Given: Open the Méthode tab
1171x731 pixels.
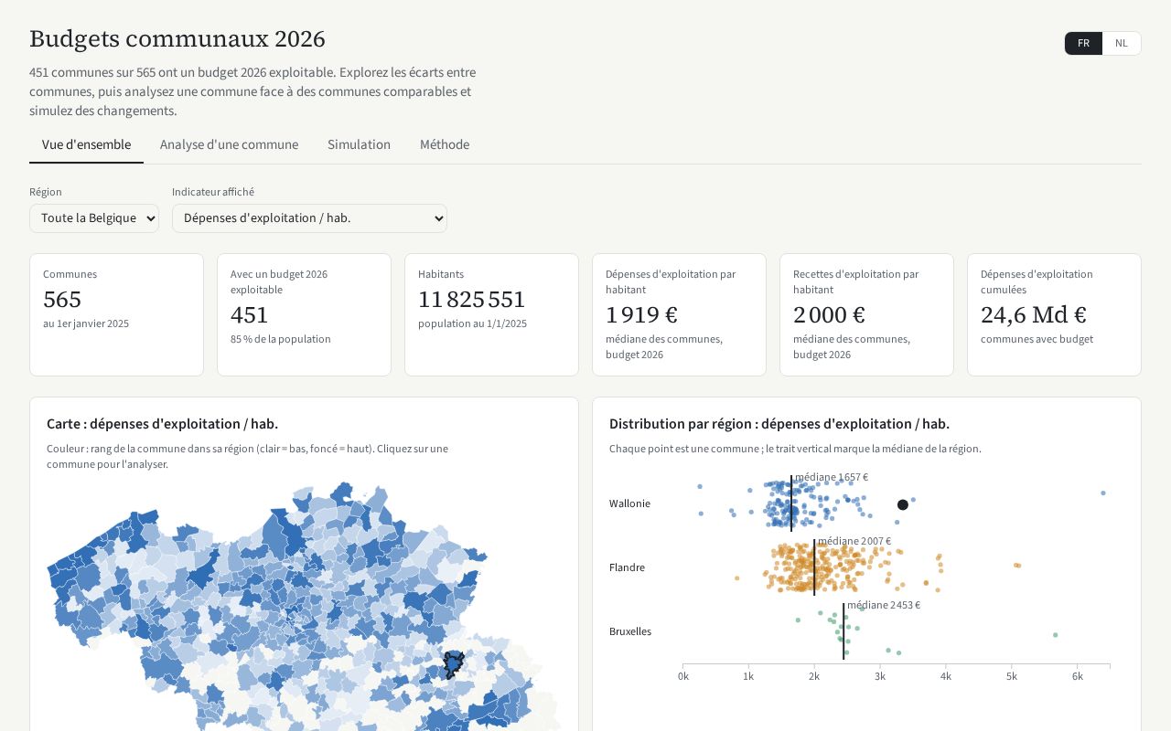Looking at the screenshot, I should (x=445, y=144).
